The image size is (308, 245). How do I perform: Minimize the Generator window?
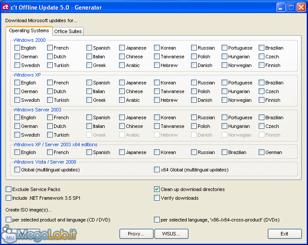(281, 8)
